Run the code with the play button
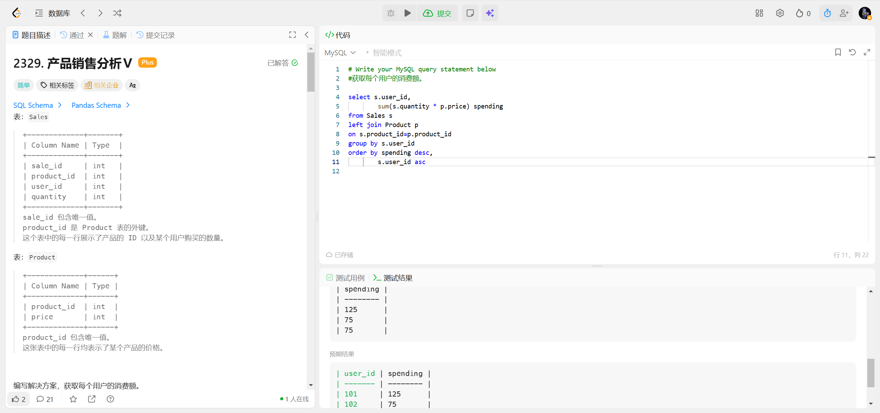 pos(407,13)
